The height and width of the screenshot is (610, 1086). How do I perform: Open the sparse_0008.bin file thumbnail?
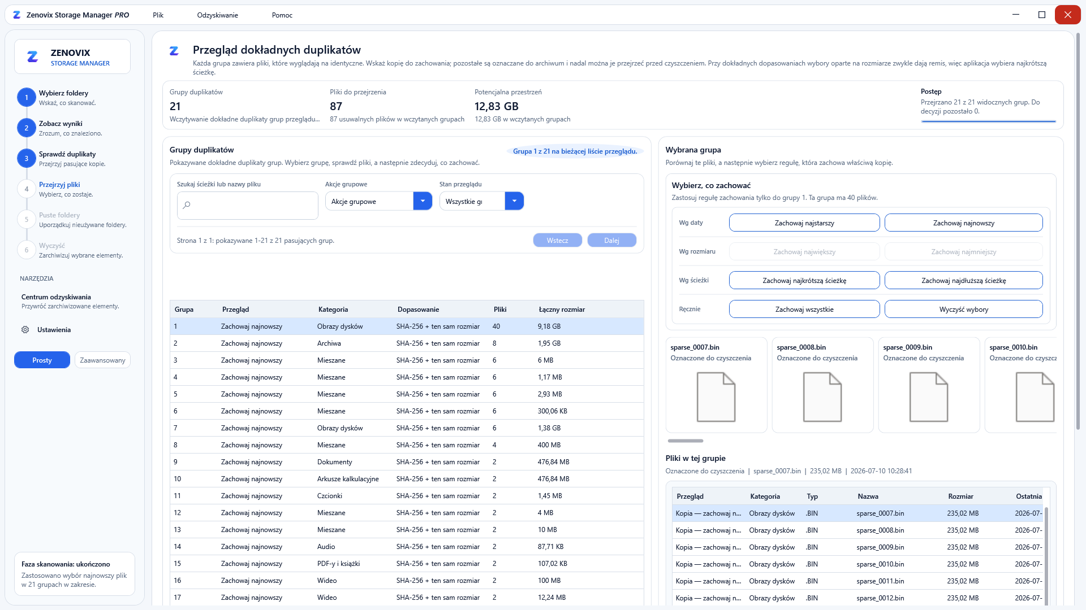[822, 385]
